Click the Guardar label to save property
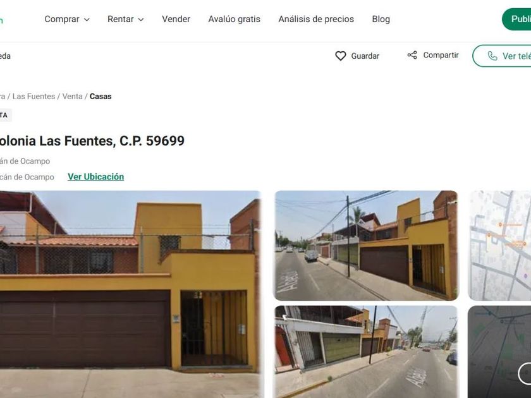The width and height of the screenshot is (531, 398). tap(365, 56)
